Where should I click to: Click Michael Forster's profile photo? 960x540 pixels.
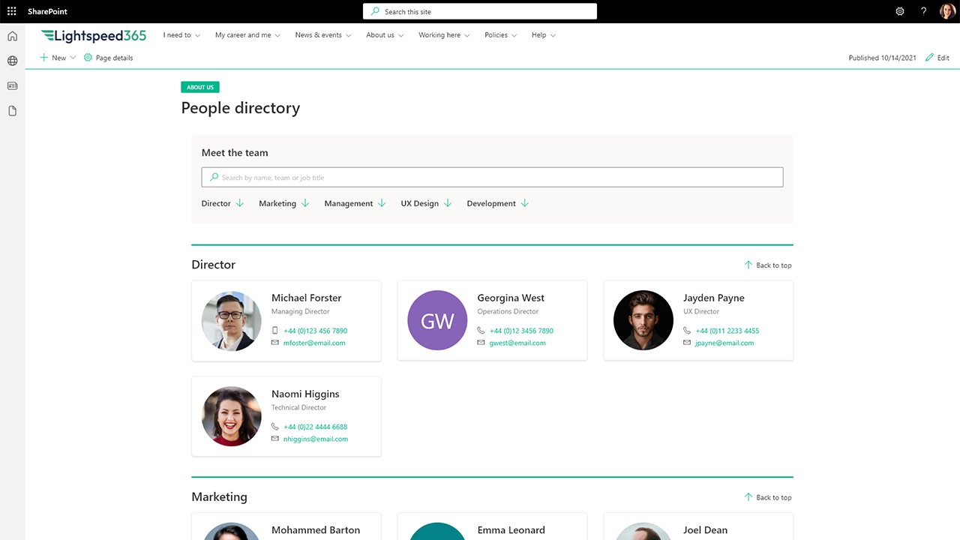point(232,321)
